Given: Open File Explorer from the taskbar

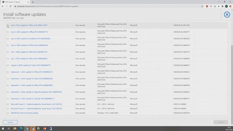Looking at the screenshot, I should coord(15,128).
